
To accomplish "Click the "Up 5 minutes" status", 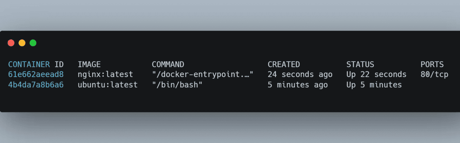I will tap(374, 85).
